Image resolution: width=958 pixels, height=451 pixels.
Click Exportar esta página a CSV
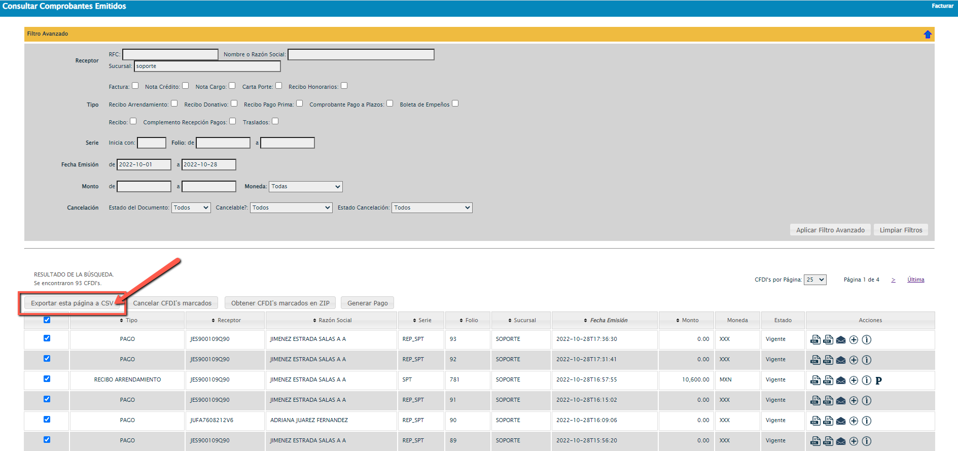(x=72, y=303)
